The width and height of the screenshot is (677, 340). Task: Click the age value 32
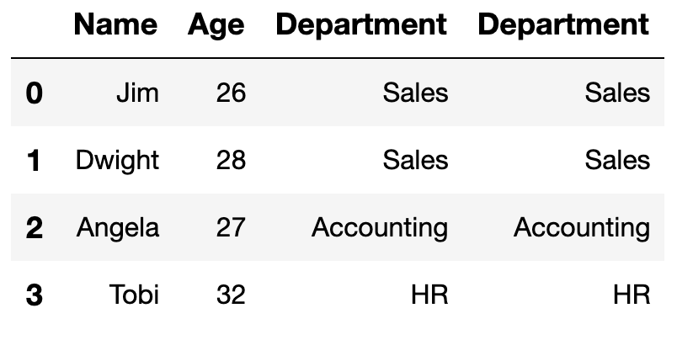tap(231, 295)
